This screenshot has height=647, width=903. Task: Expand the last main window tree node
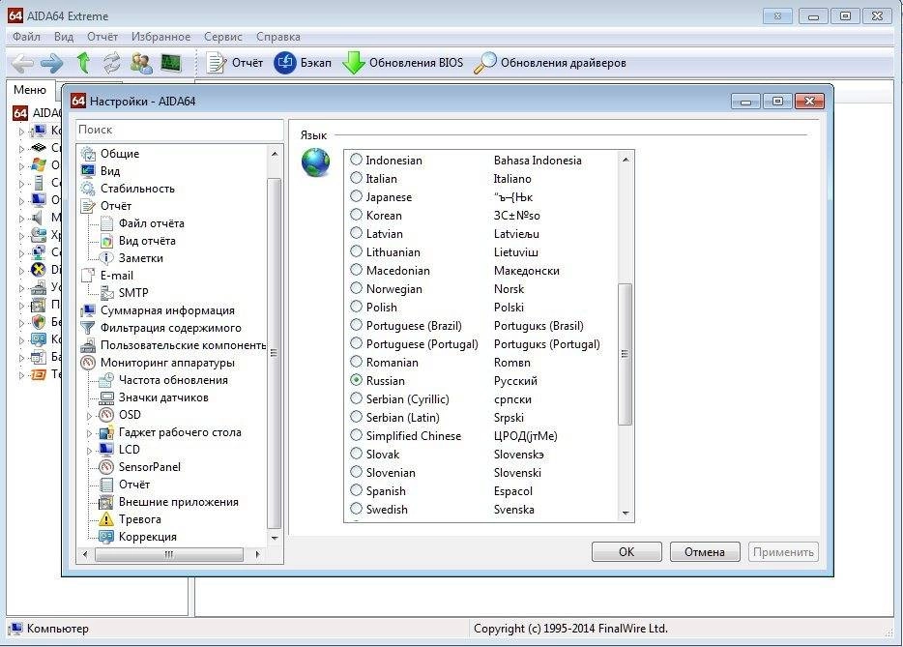point(21,375)
